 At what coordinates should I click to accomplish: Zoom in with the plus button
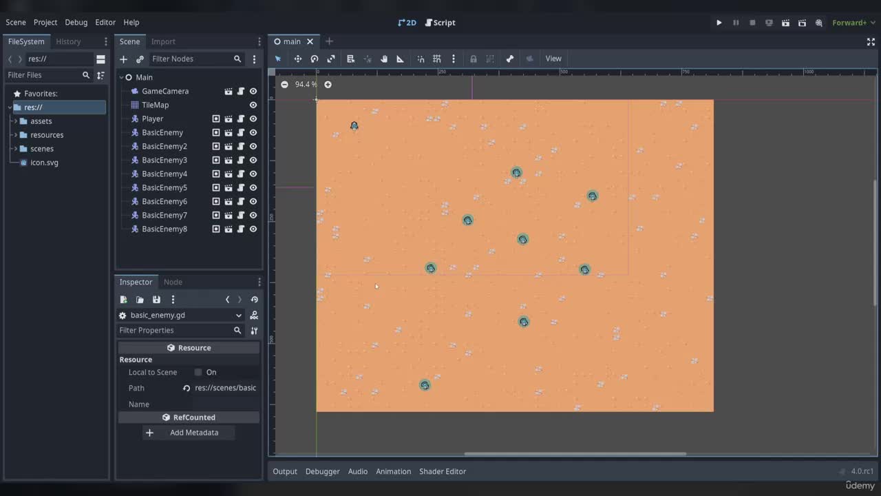coord(328,85)
